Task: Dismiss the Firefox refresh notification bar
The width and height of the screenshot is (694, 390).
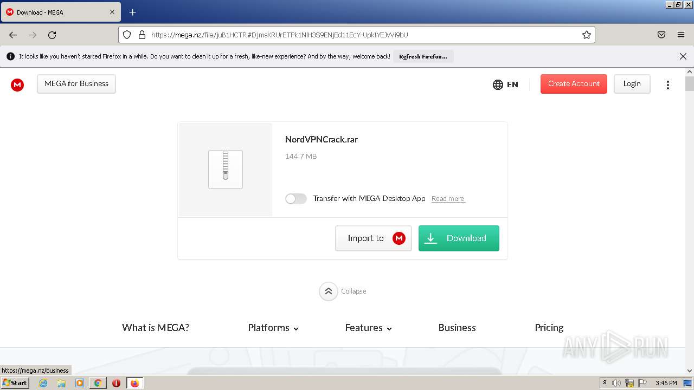Action: (x=683, y=56)
